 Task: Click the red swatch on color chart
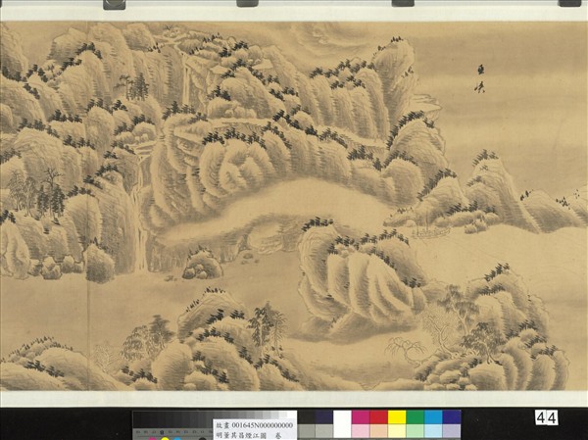[378, 416]
